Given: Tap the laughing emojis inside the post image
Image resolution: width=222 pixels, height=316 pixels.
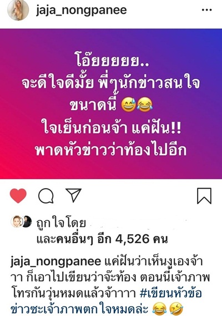Looking at the screenshot, I should 137,105.
